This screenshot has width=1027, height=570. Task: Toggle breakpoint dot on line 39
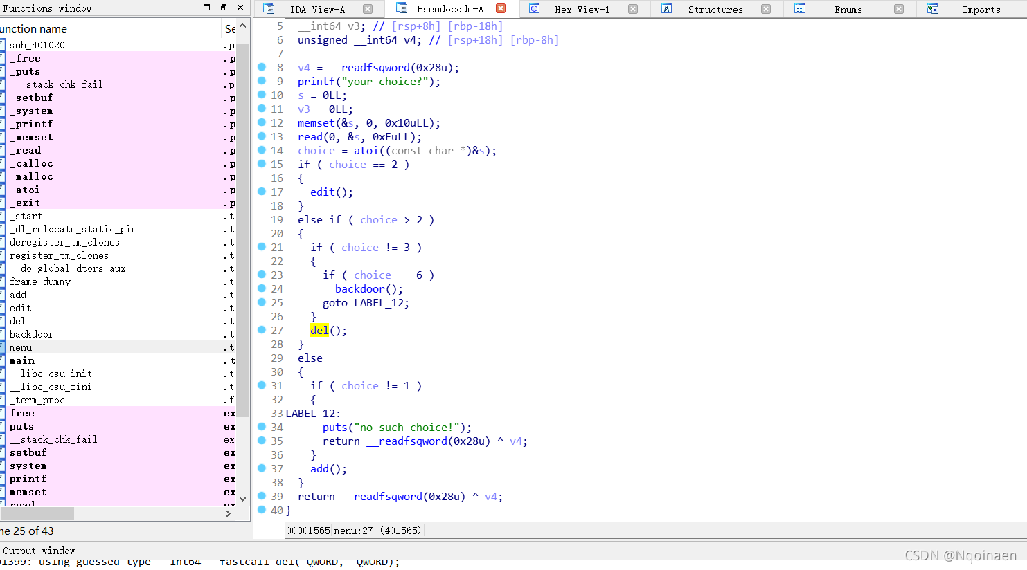pyautogui.click(x=262, y=496)
